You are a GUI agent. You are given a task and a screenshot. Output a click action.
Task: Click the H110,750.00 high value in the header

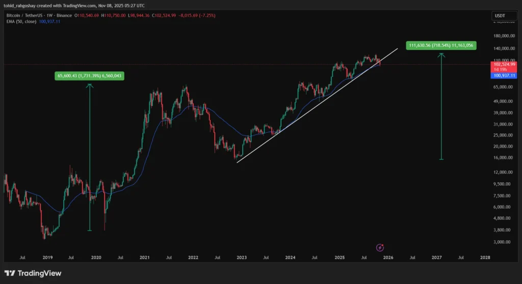(x=114, y=16)
